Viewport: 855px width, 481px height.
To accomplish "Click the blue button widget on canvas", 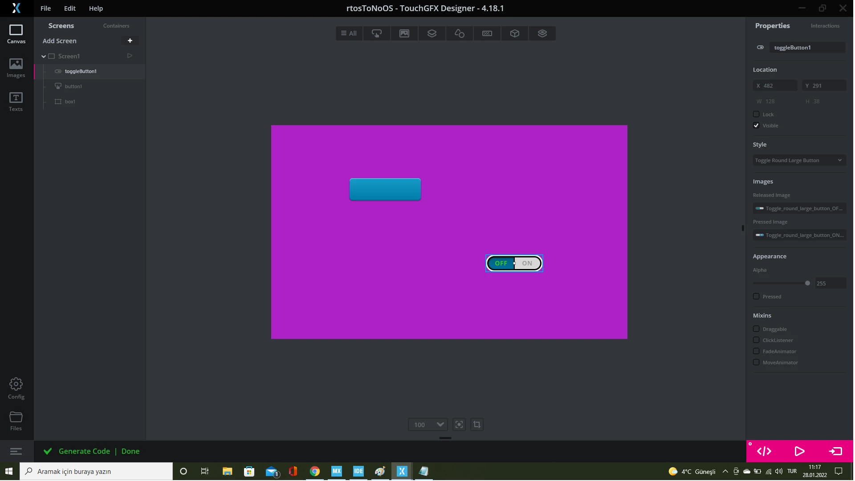I will 385,189.
